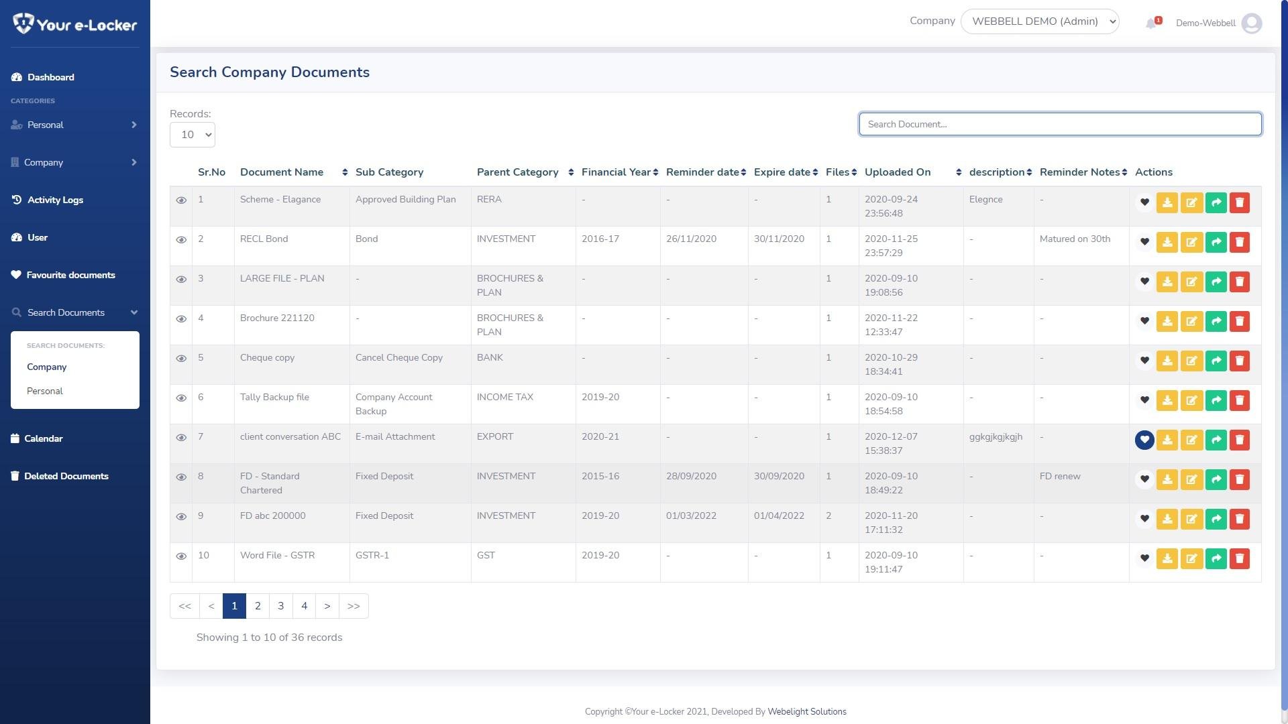Open the Company selector dropdown
This screenshot has height=724, width=1288.
[1040, 21]
